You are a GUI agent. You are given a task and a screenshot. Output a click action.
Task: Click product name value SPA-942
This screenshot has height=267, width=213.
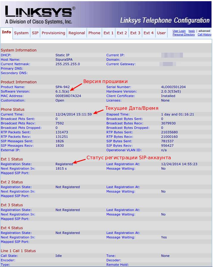pos(62,87)
